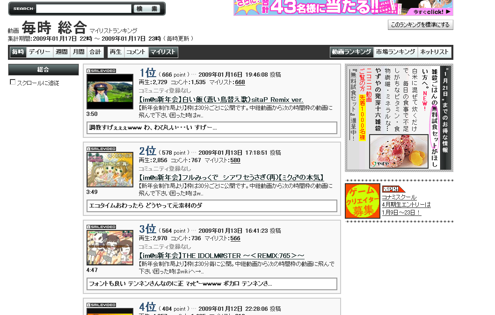
Task: Click mylist count 580 link
Action: [x=235, y=160]
